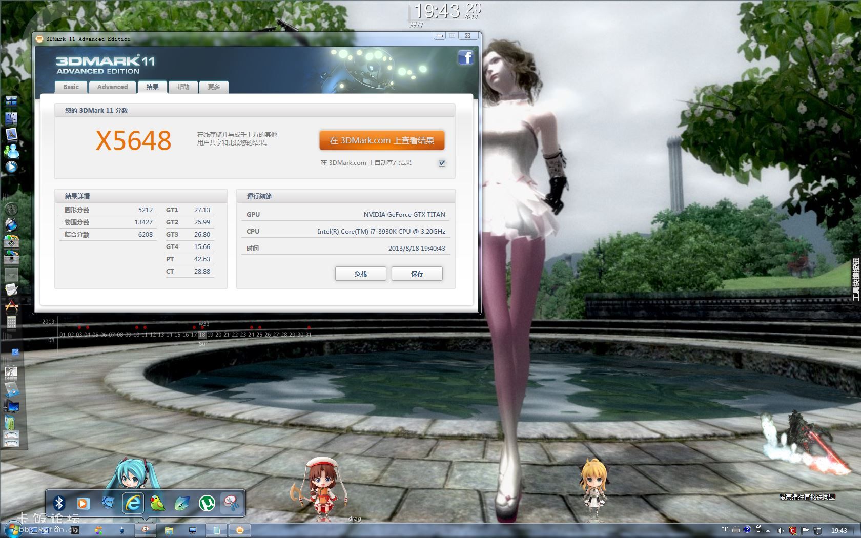Open the media player in the dock
This screenshot has height=538, width=861.
coord(83,503)
